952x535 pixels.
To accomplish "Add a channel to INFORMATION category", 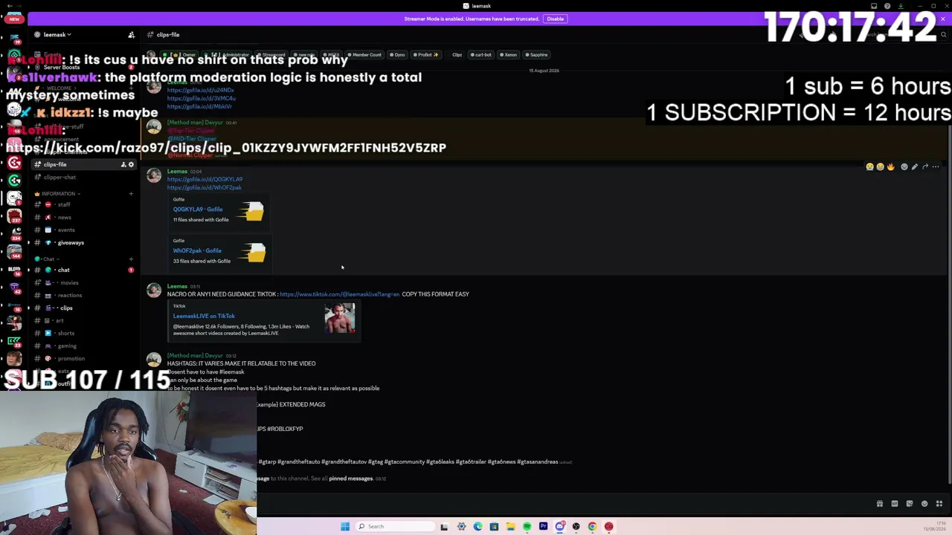I will 131,194.
